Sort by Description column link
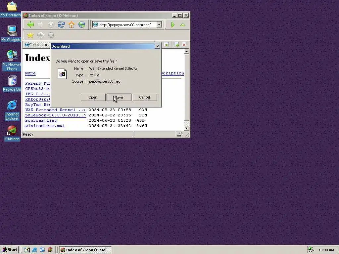Screen dimensions: 339x254 pos(173,73)
